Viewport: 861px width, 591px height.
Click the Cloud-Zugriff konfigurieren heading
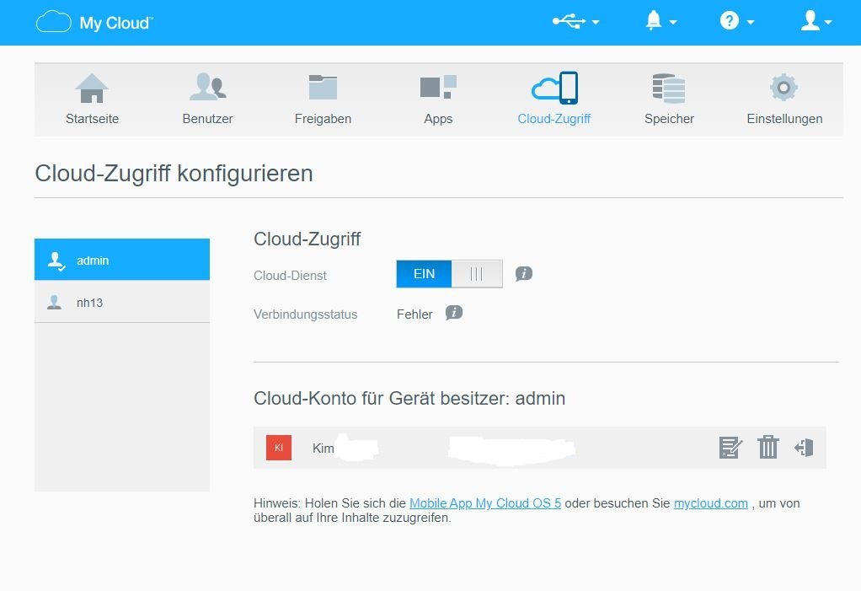(174, 174)
